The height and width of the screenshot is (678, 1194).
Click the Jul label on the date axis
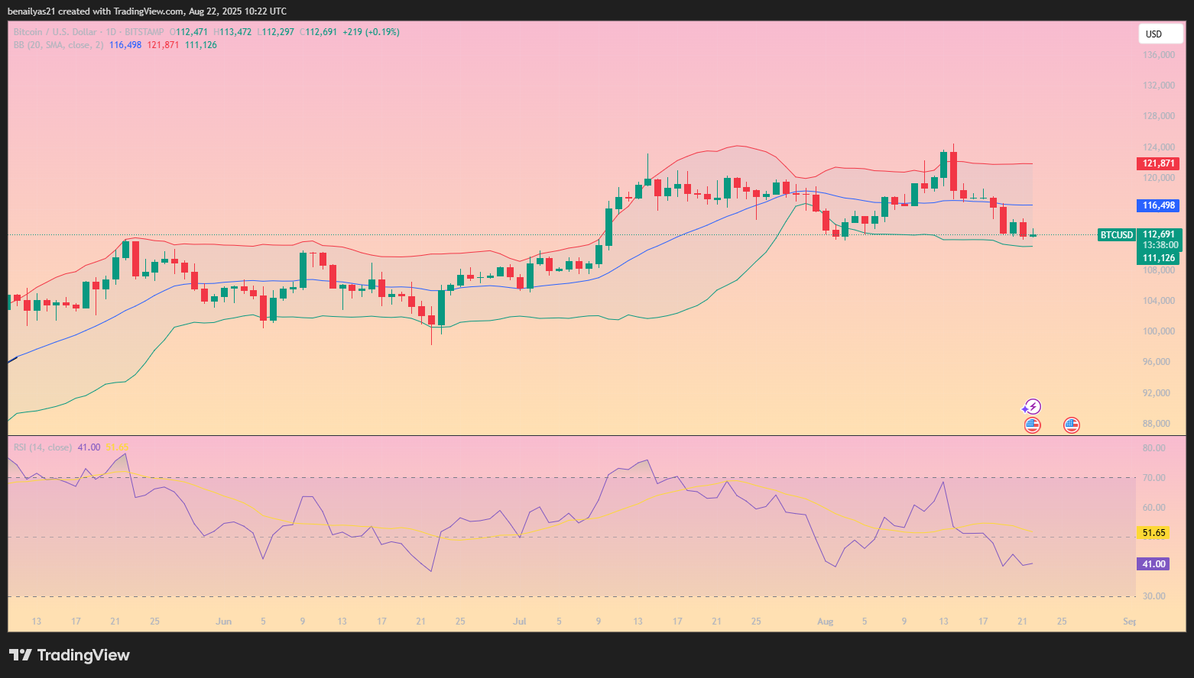click(x=519, y=621)
